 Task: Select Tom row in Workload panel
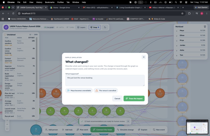(x=190, y=55)
